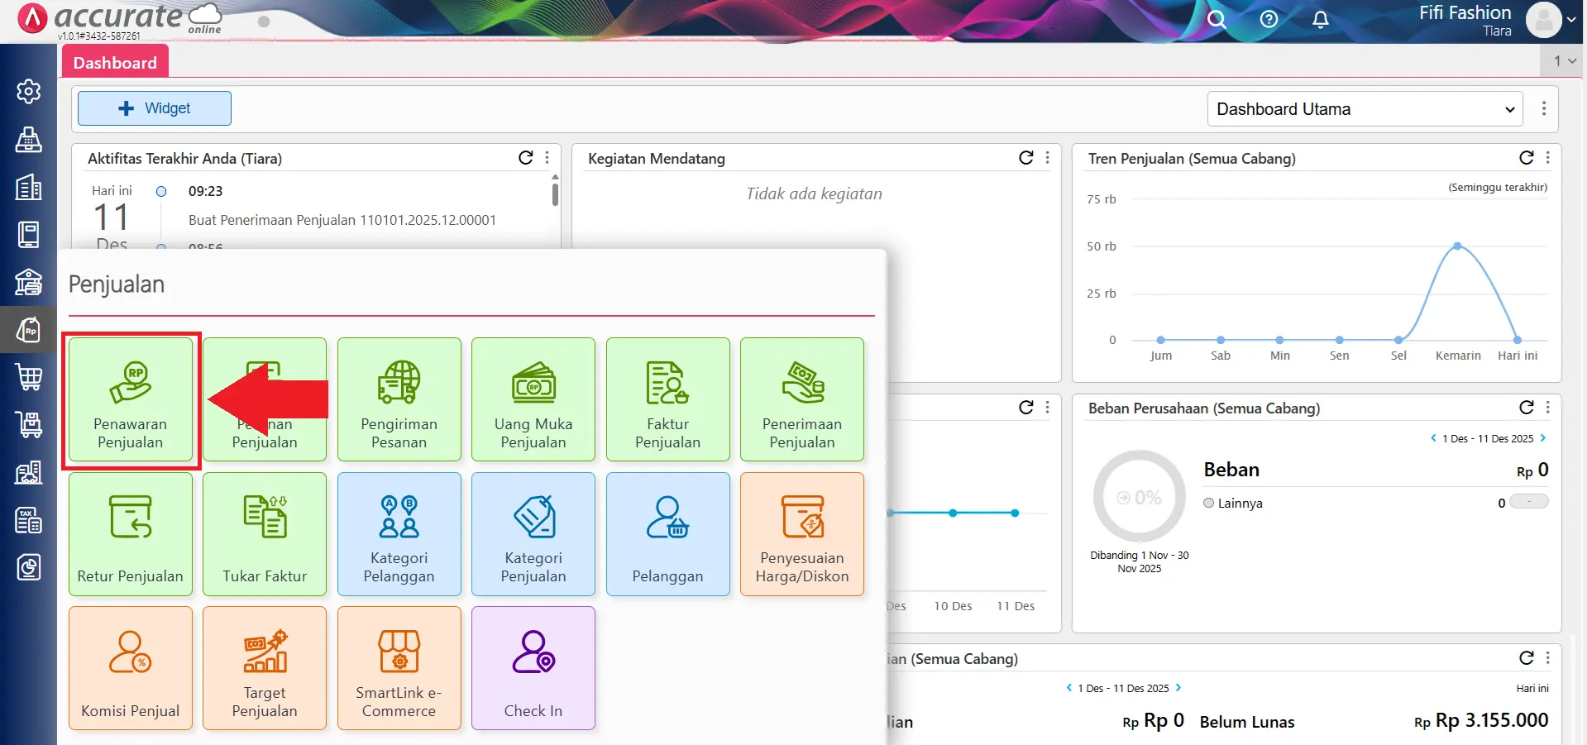Open the tab counter dropdown
The width and height of the screenshot is (1587, 745).
tap(1564, 61)
